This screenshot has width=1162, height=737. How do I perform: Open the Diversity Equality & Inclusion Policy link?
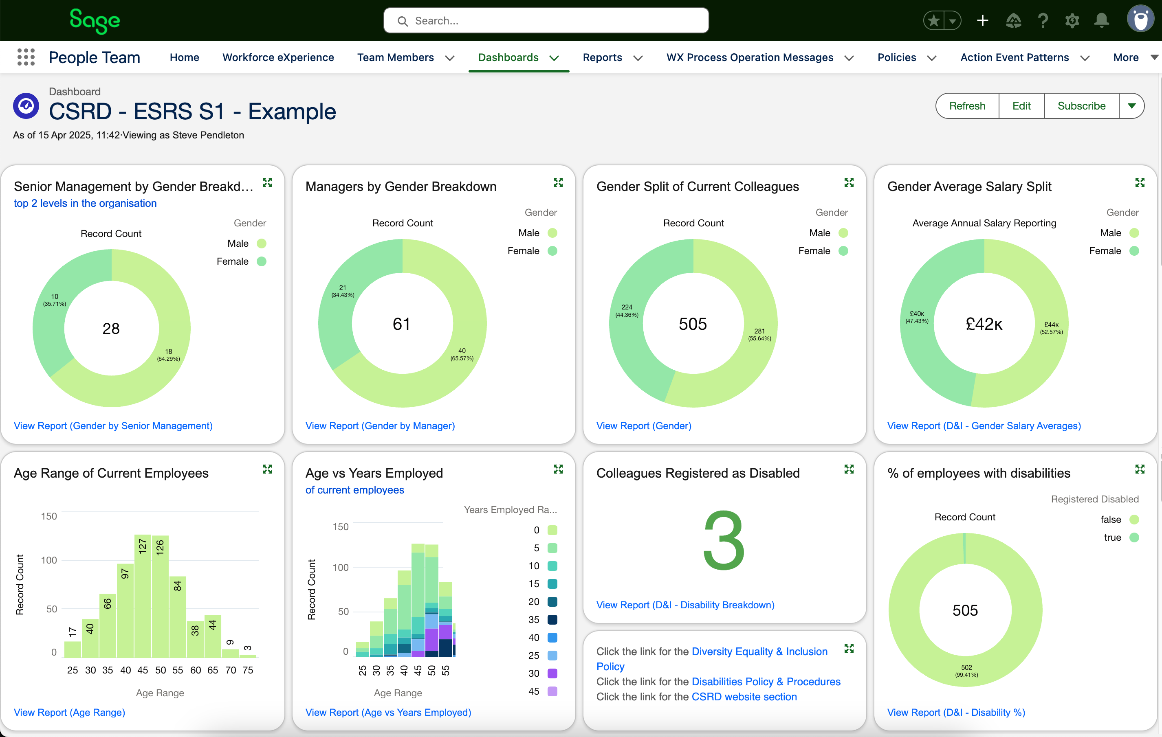(x=712, y=658)
